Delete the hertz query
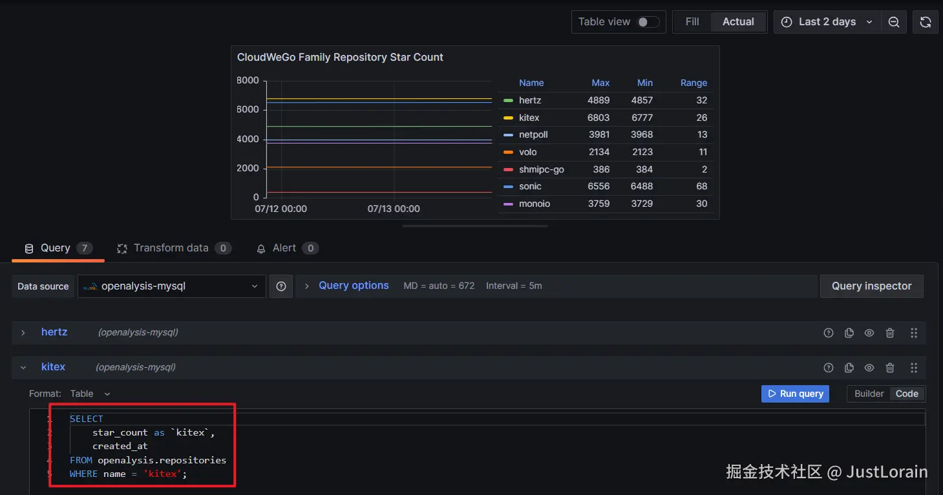Viewport: 943px width, 495px height. tap(890, 333)
